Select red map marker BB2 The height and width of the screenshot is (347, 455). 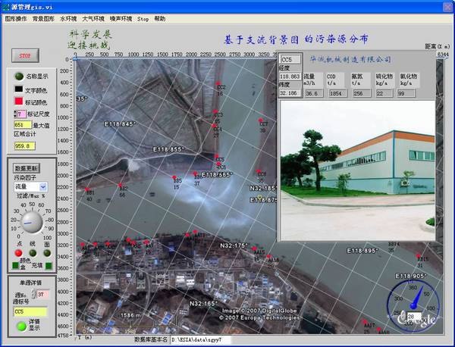click(x=120, y=185)
